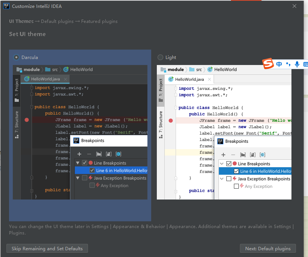Image resolution: width=308 pixels, height=257 pixels.
Task: Expand the folded public static method in Light
Action: click(x=176, y=192)
